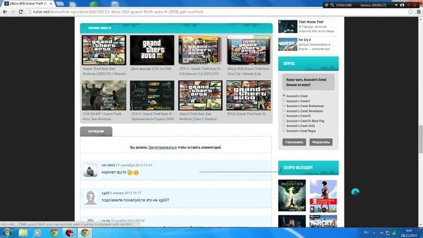Click the xgd3 username link
The height and width of the screenshot is (238, 423).
pyautogui.click(x=105, y=193)
